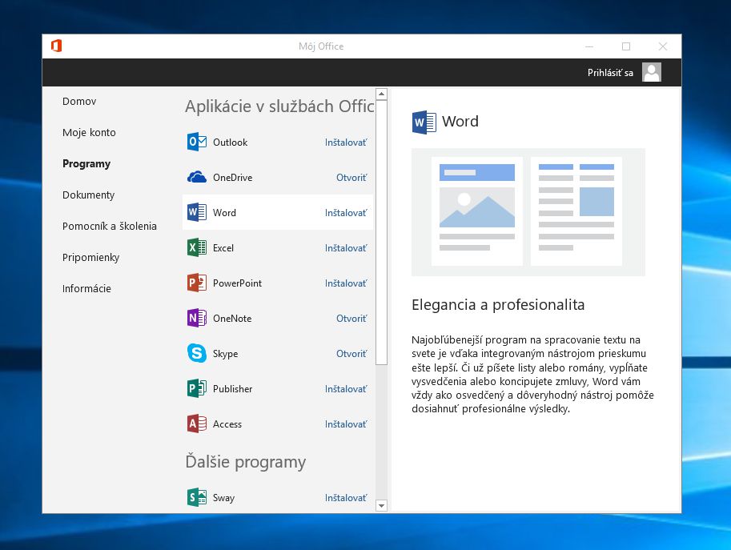731x550 pixels.
Task: Click Inštalovať for Excel
Action: pyautogui.click(x=346, y=248)
